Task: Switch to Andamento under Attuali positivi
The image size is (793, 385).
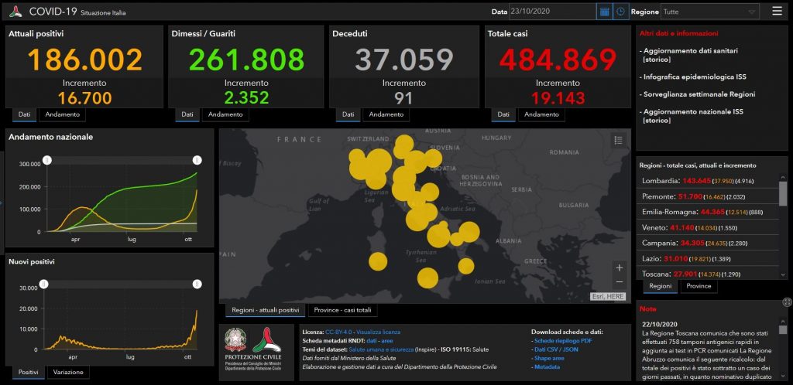Action: pos(62,114)
